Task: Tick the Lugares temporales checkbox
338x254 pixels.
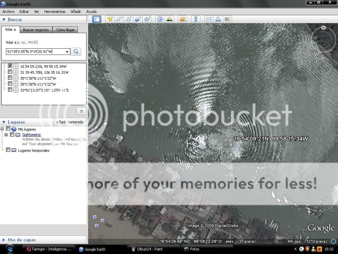Action: click(x=8, y=149)
